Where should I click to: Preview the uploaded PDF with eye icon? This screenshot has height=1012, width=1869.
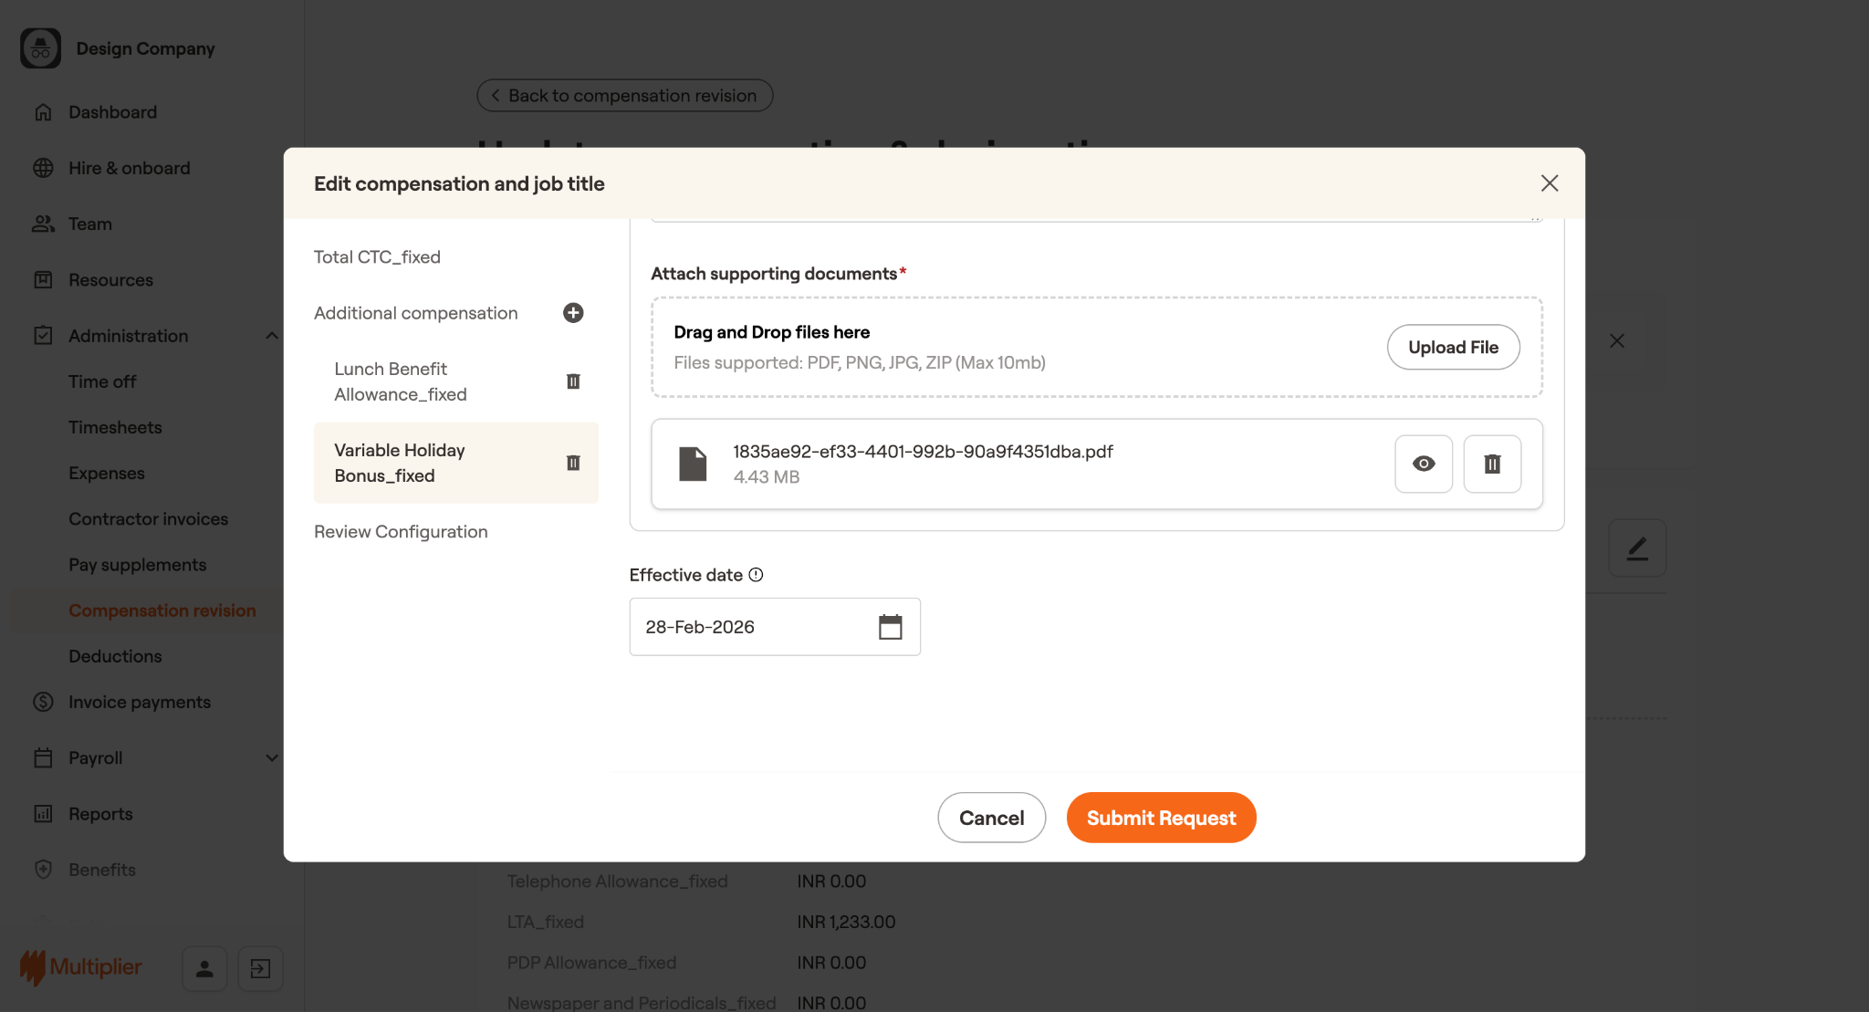click(1423, 464)
